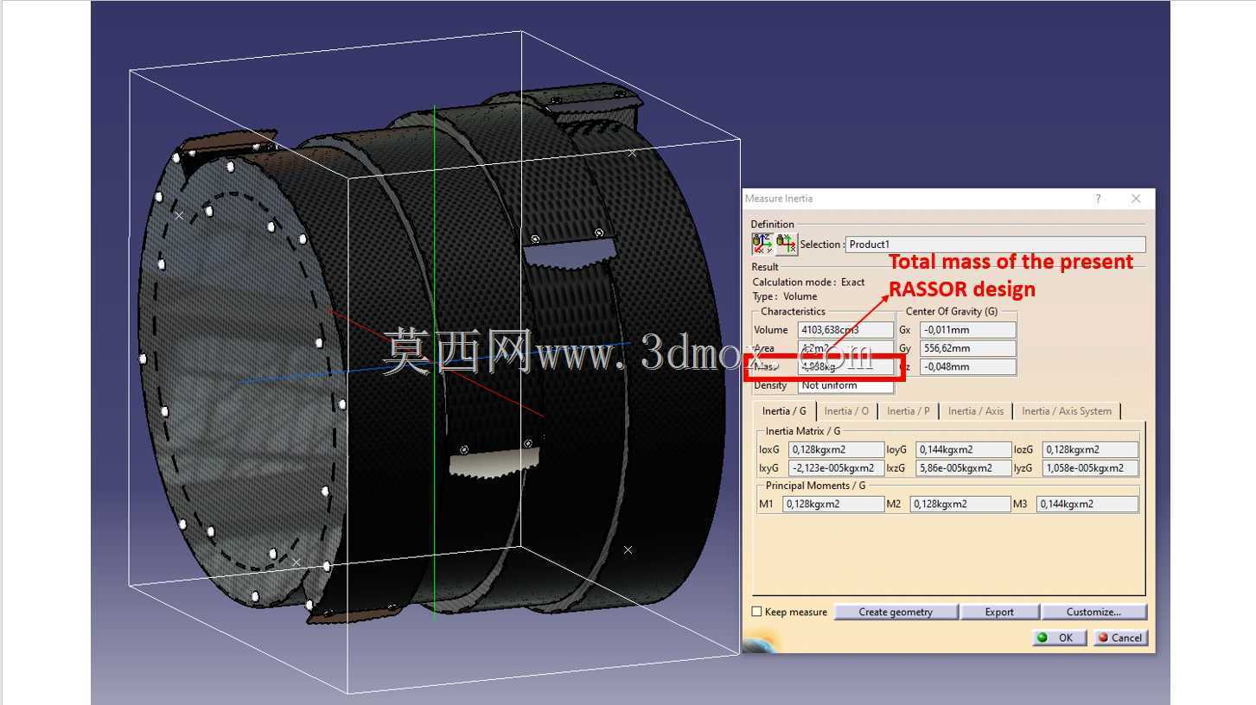Select the IoyG value 0,144kgxm2
Image resolution: width=1256 pixels, height=705 pixels.
963,449
